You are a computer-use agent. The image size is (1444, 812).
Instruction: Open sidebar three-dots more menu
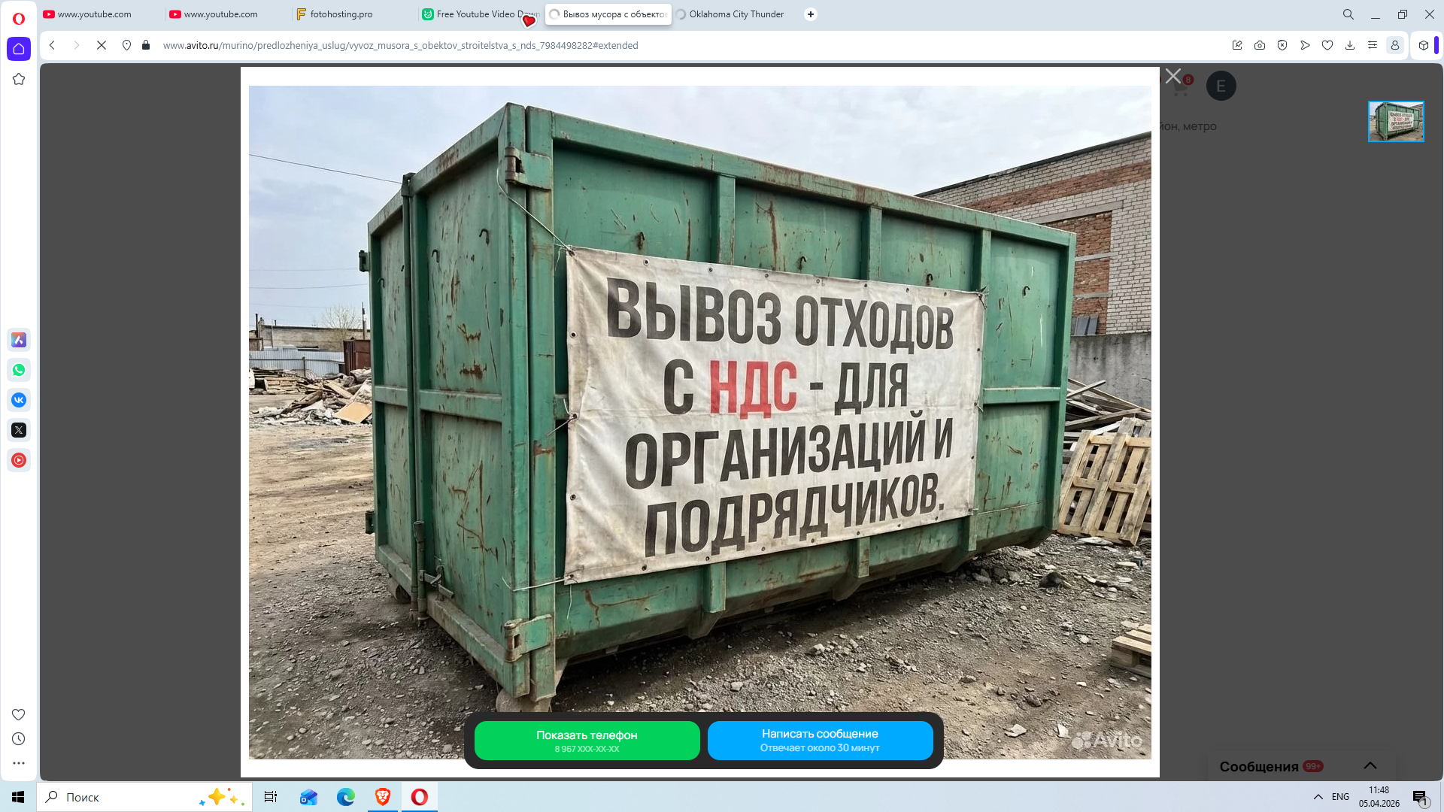coord(19,763)
